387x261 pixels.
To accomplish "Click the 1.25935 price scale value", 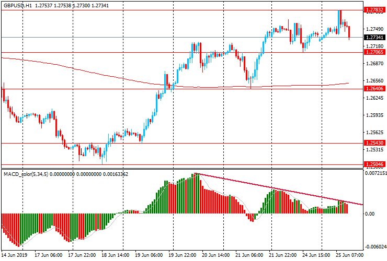I will pyautogui.click(x=375, y=115).
